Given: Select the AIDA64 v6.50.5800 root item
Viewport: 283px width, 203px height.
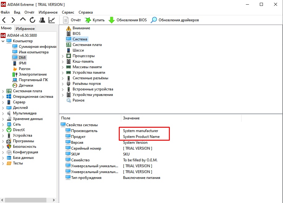Looking at the screenshot, I should point(19,35).
